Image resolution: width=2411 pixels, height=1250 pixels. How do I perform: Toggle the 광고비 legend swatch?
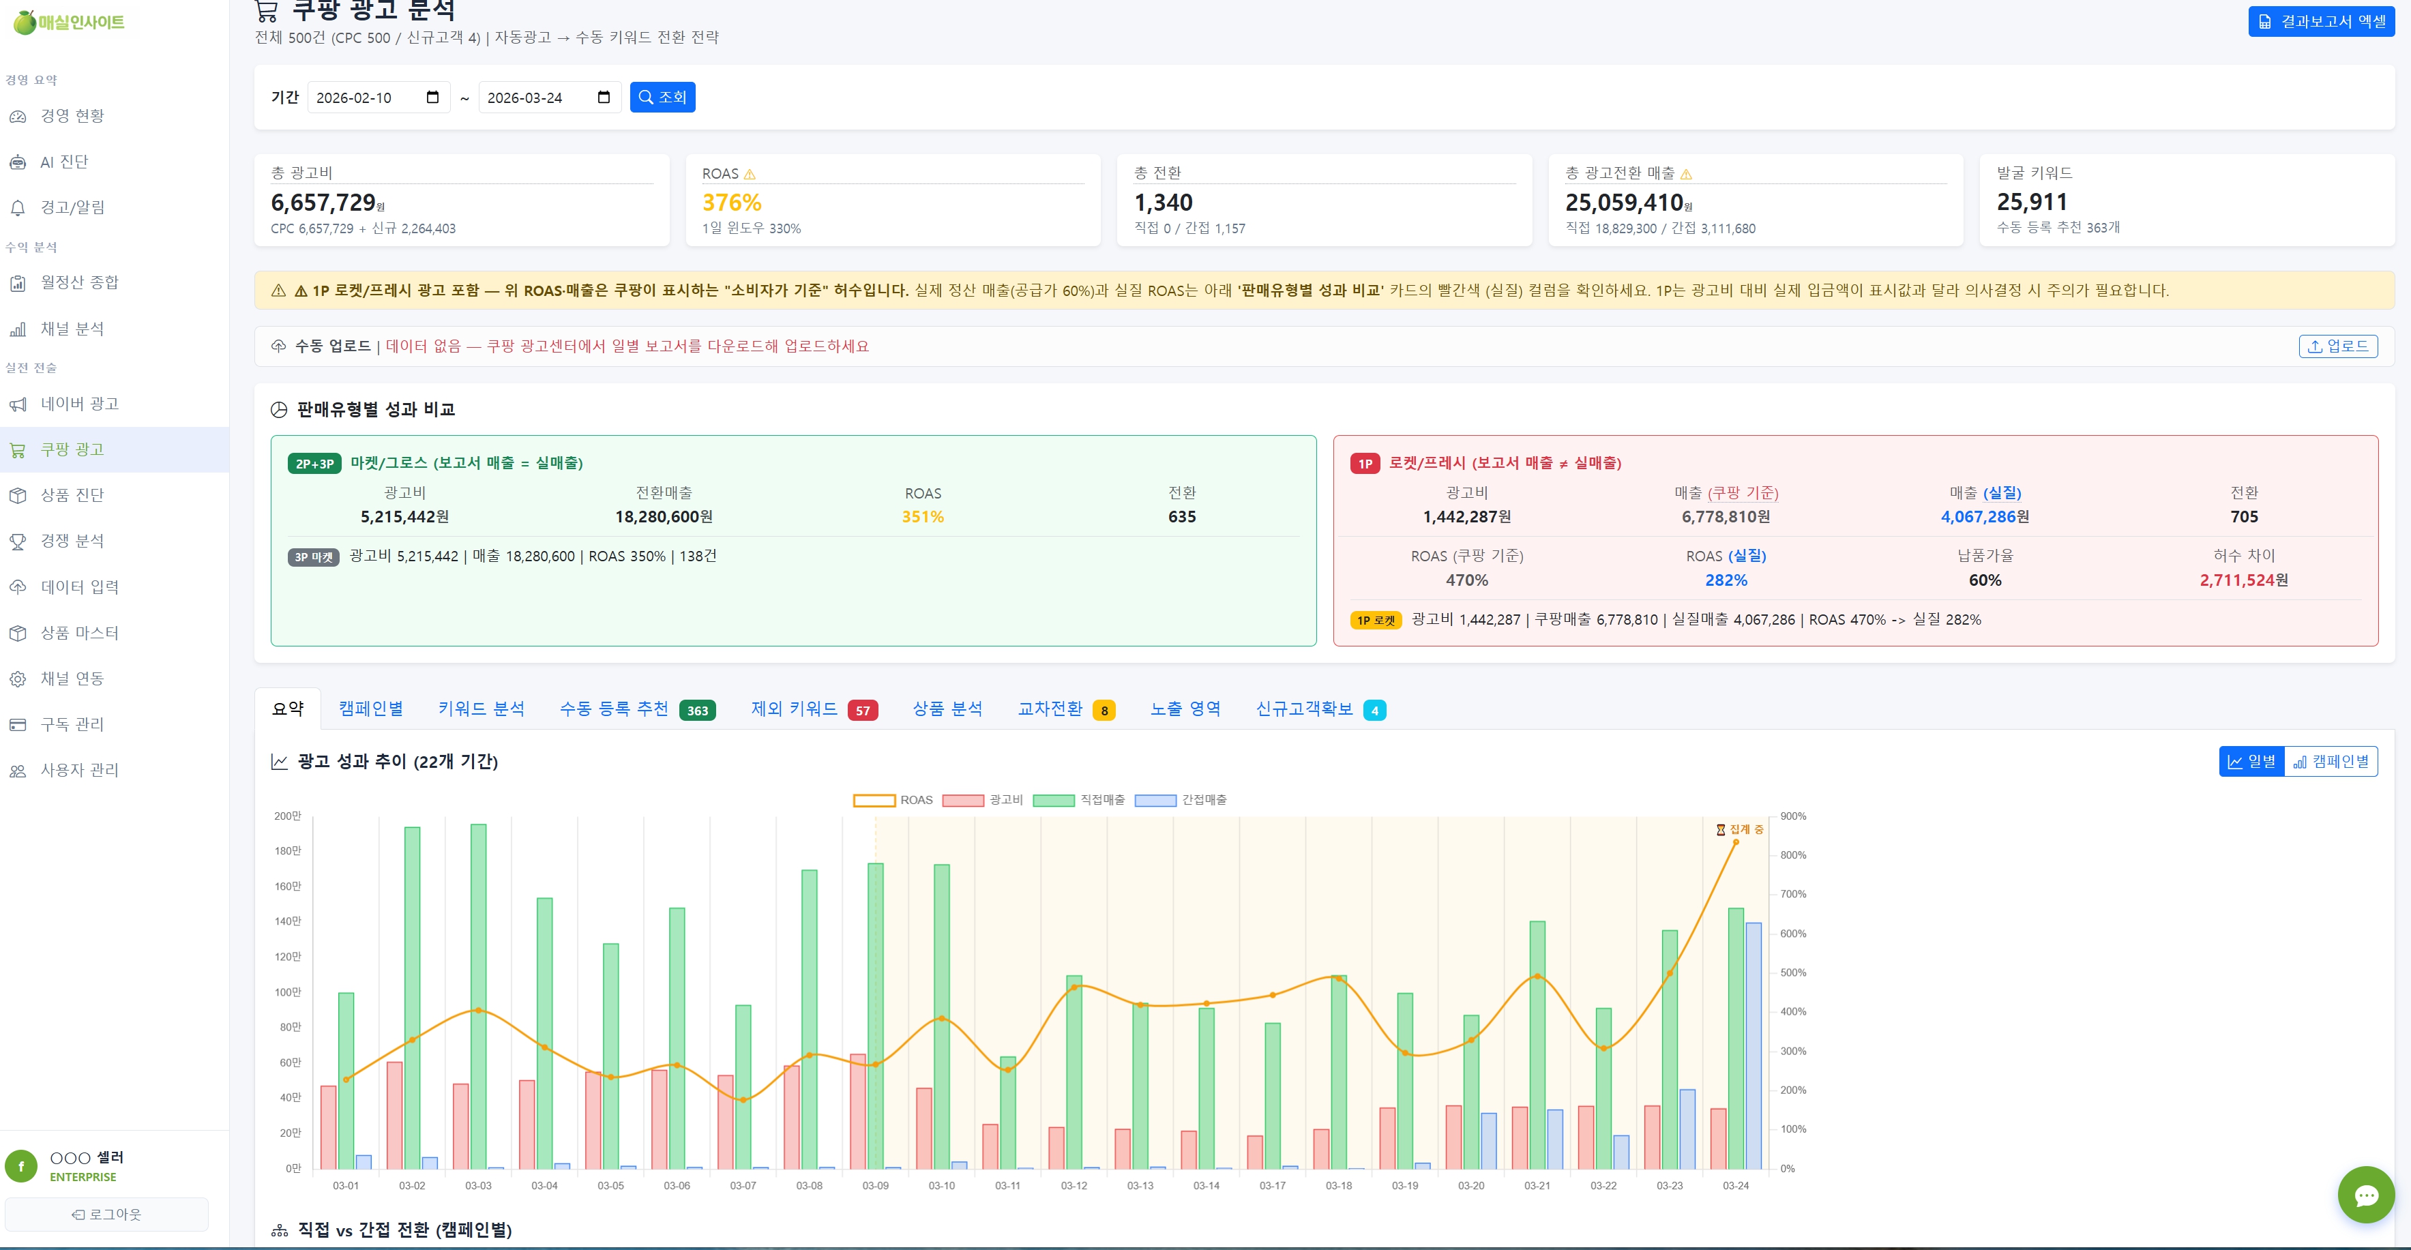click(x=963, y=801)
